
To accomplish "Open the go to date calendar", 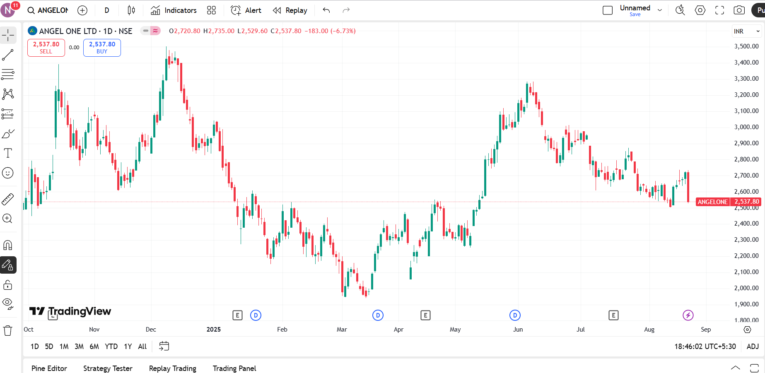I will [x=164, y=346].
